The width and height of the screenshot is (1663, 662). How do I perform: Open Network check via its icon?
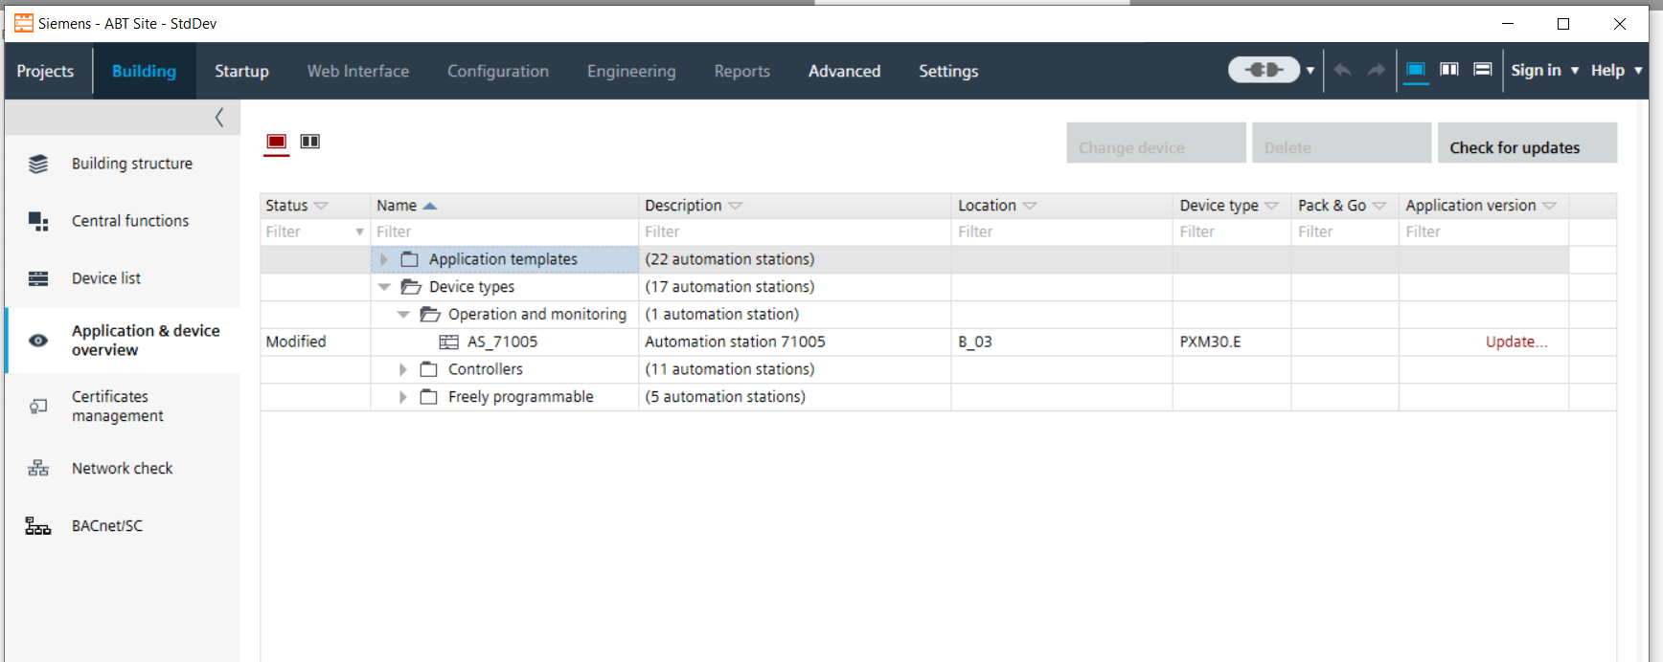click(x=38, y=469)
